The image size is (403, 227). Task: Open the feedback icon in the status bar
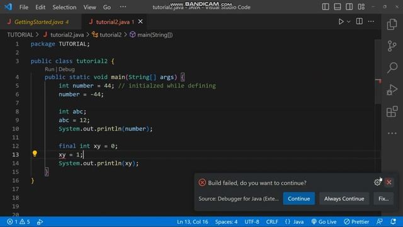tap(379, 221)
